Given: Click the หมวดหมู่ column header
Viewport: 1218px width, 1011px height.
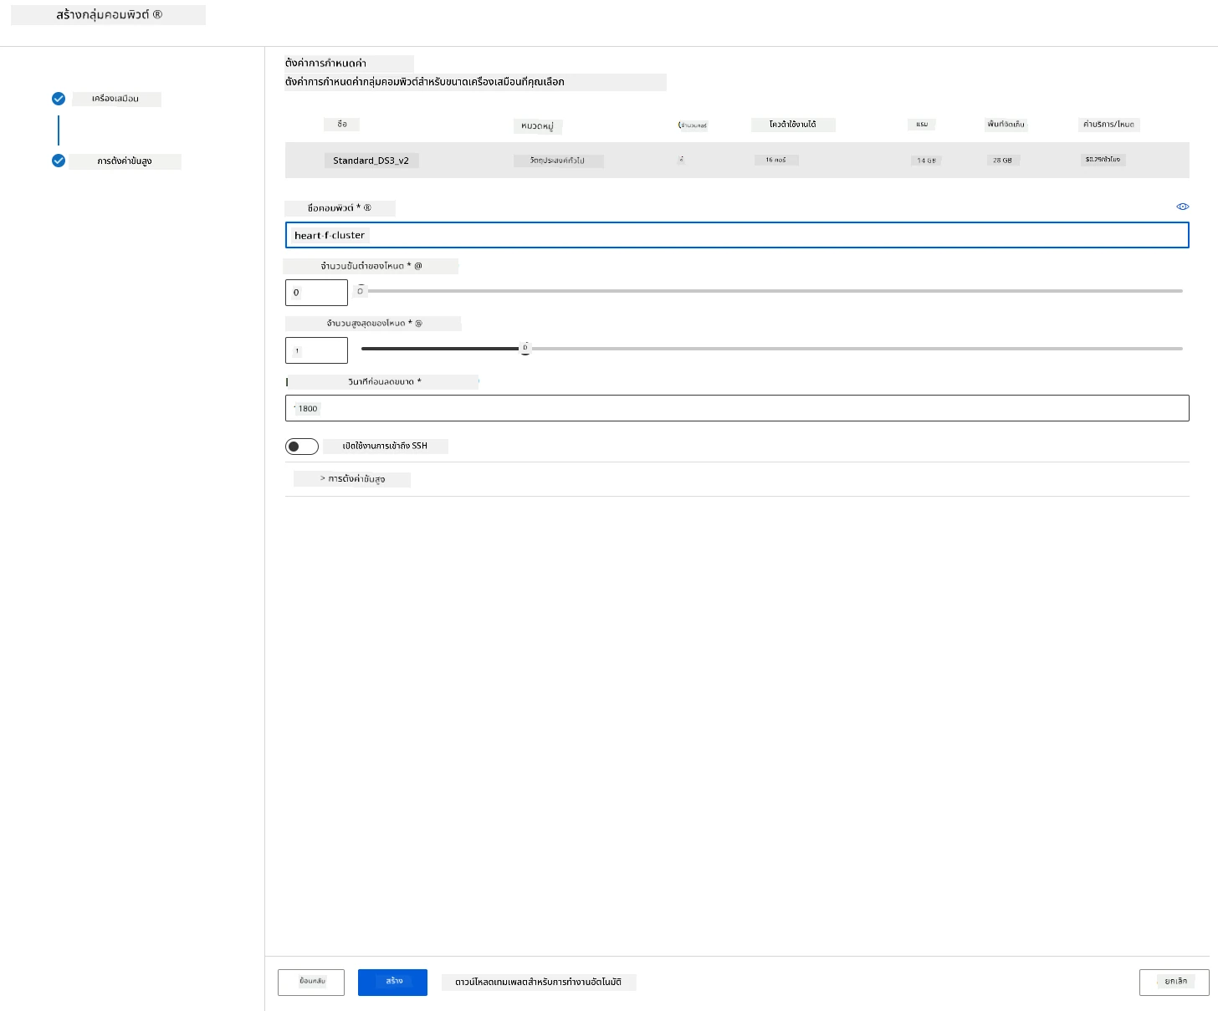Looking at the screenshot, I should 537,126.
